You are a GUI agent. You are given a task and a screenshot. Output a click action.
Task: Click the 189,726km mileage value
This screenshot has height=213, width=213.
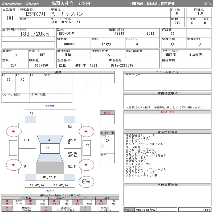35,34
